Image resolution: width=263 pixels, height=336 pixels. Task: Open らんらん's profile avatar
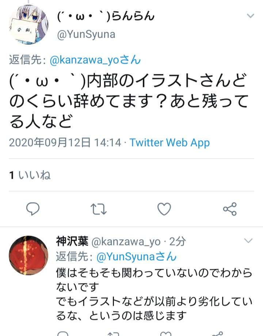click(28, 25)
